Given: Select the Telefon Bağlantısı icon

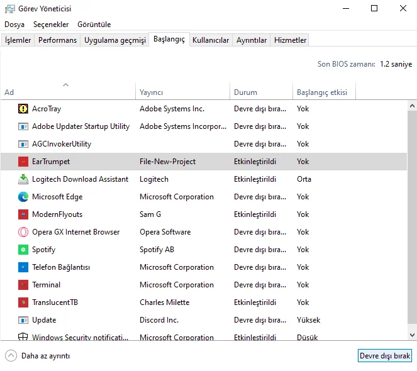Looking at the screenshot, I should [23, 267].
